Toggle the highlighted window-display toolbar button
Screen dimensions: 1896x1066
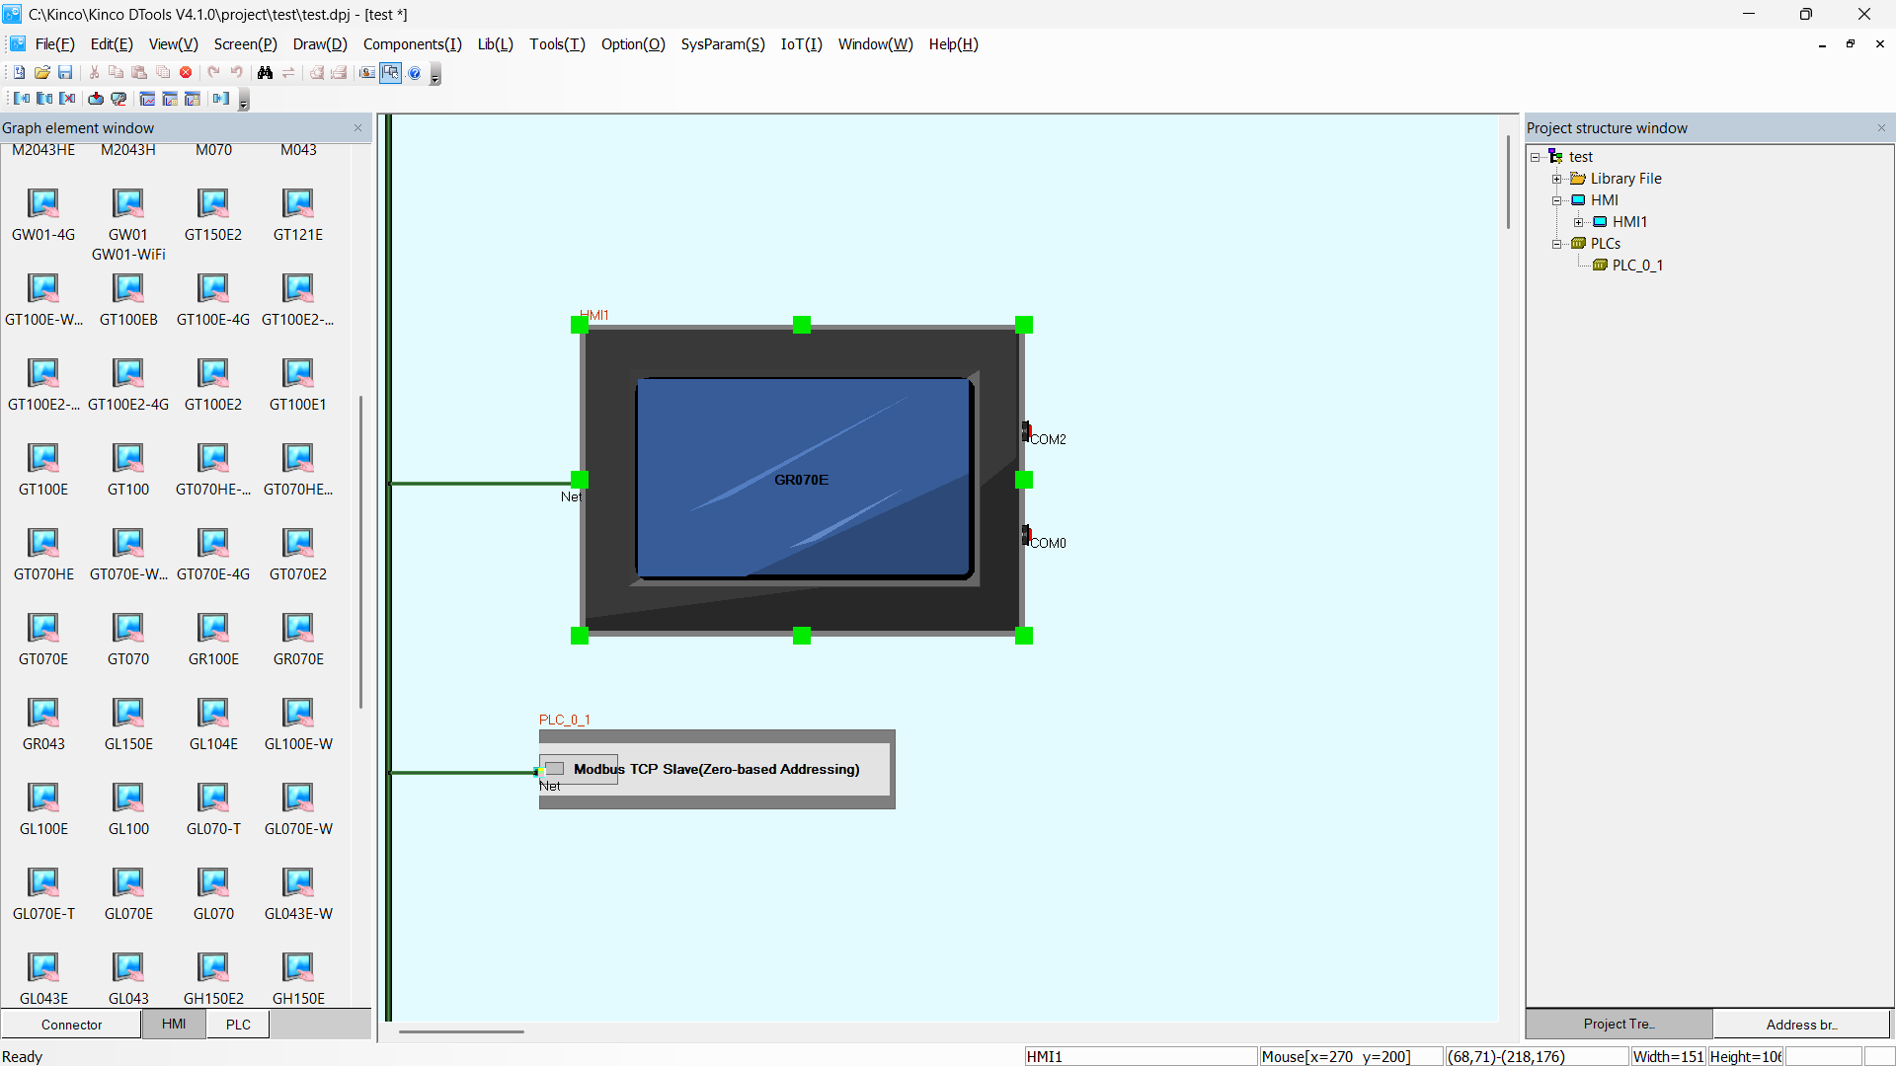click(391, 72)
